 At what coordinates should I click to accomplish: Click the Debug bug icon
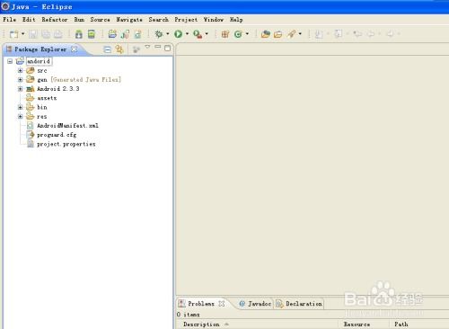point(159,34)
